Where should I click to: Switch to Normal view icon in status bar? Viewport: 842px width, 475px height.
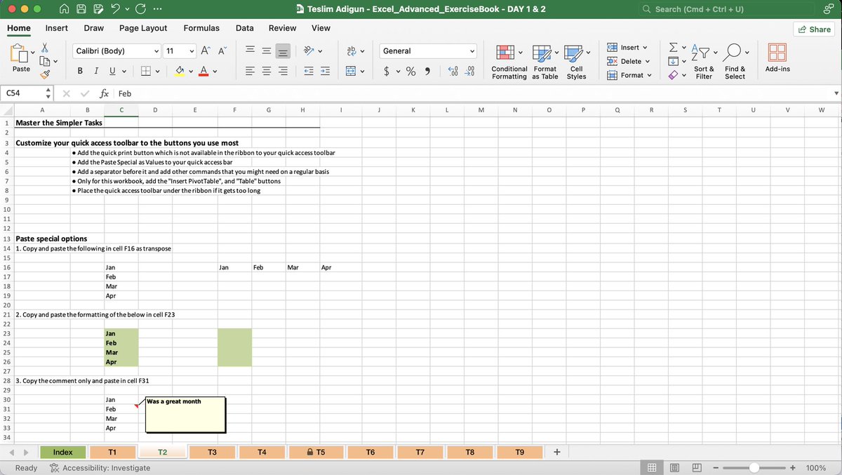[x=651, y=468]
